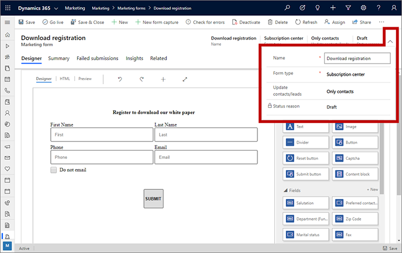Expand designer to full screen view
Image resolution: width=402 pixels, height=253 pixels.
185,79
